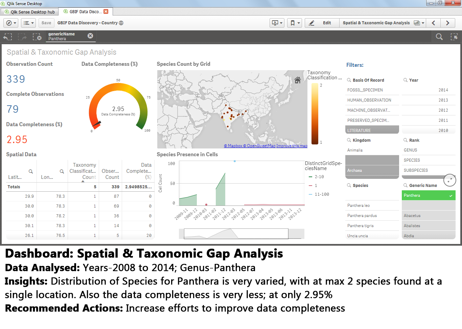Image resolution: width=462 pixels, height=329 pixels.
Task: Clear all selections icon
Action: (x=37, y=37)
